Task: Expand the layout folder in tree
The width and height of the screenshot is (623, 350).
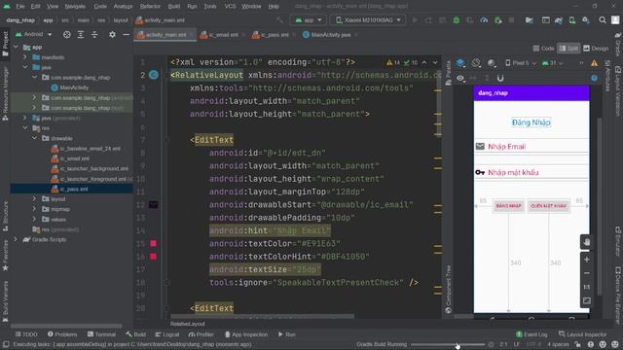Action: point(35,198)
